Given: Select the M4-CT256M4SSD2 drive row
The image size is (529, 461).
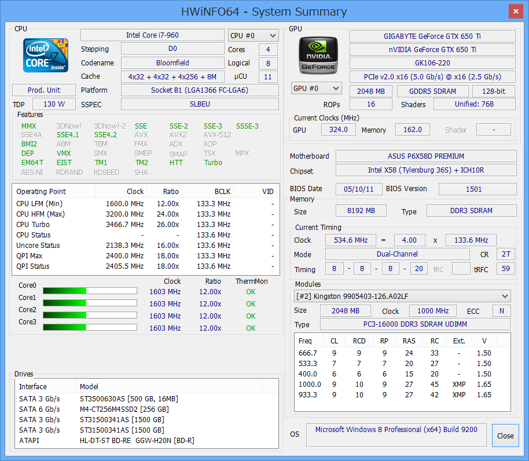Looking at the screenshot, I should pos(147,409).
